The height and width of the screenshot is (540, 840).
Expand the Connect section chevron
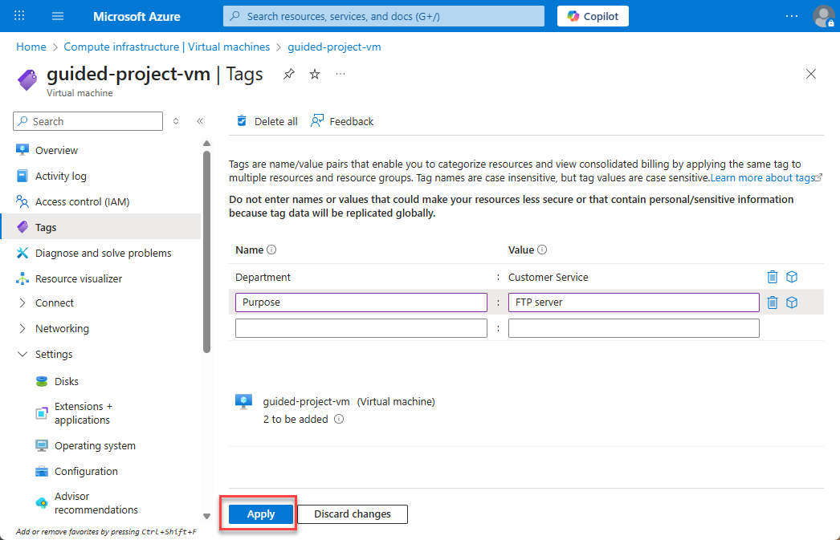(22, 303)
